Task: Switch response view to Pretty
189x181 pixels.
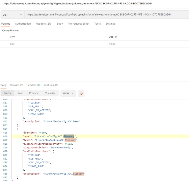Action: (7, 93)
